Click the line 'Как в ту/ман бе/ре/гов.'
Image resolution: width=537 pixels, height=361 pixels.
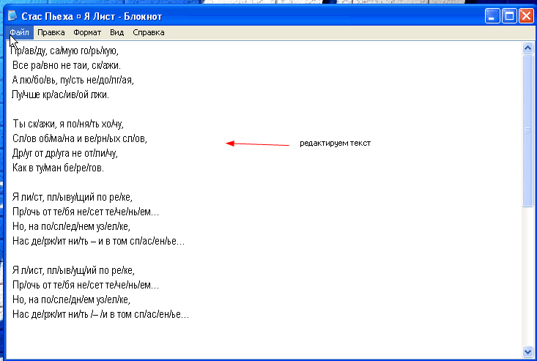click(x=58, y=168)
